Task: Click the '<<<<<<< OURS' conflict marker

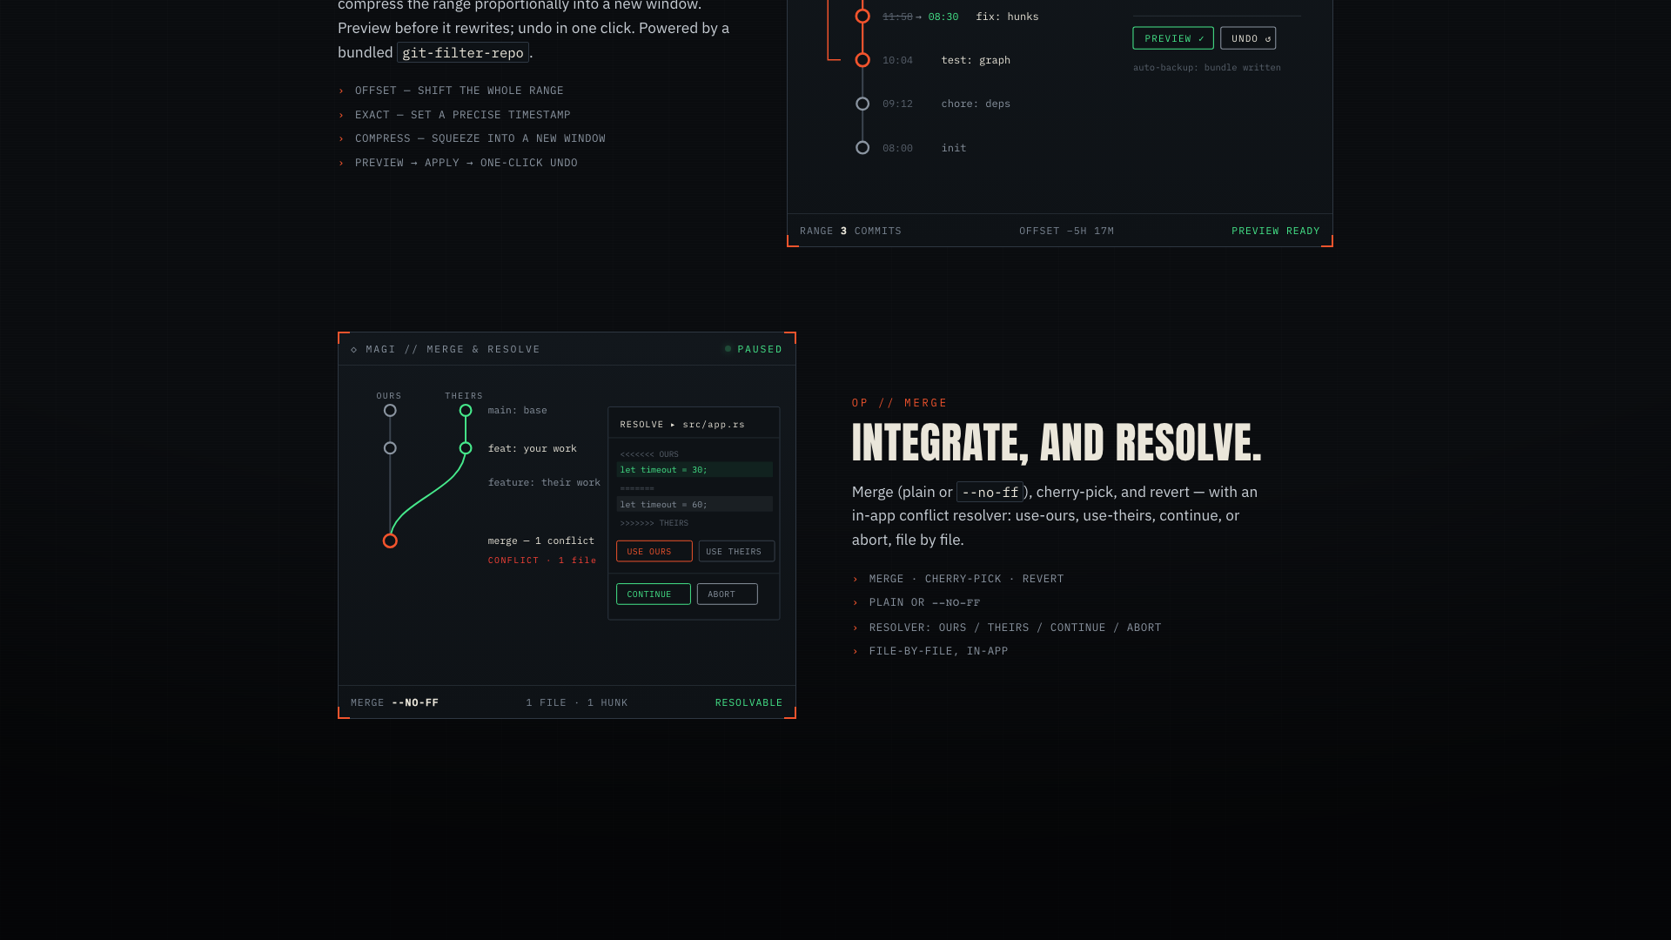Action: click(x=649, y=454)
